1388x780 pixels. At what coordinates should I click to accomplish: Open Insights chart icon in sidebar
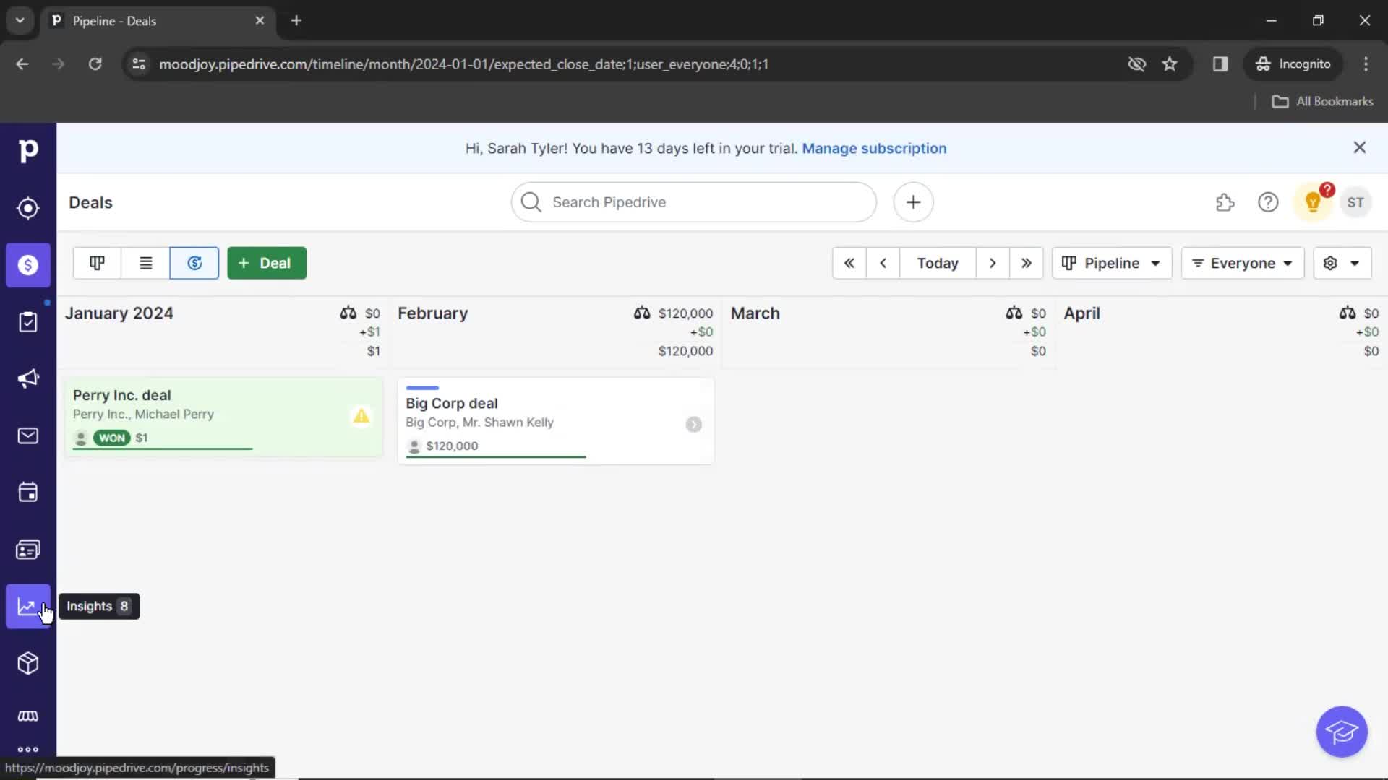point(28,606)
